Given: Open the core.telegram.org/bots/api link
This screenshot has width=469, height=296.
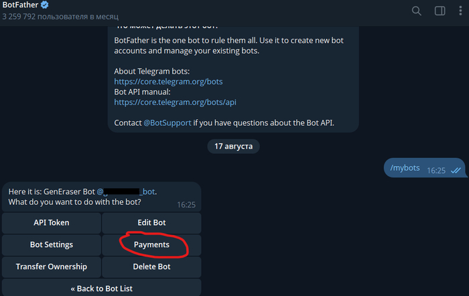Looking at the screenshot, I should (176, 102).
